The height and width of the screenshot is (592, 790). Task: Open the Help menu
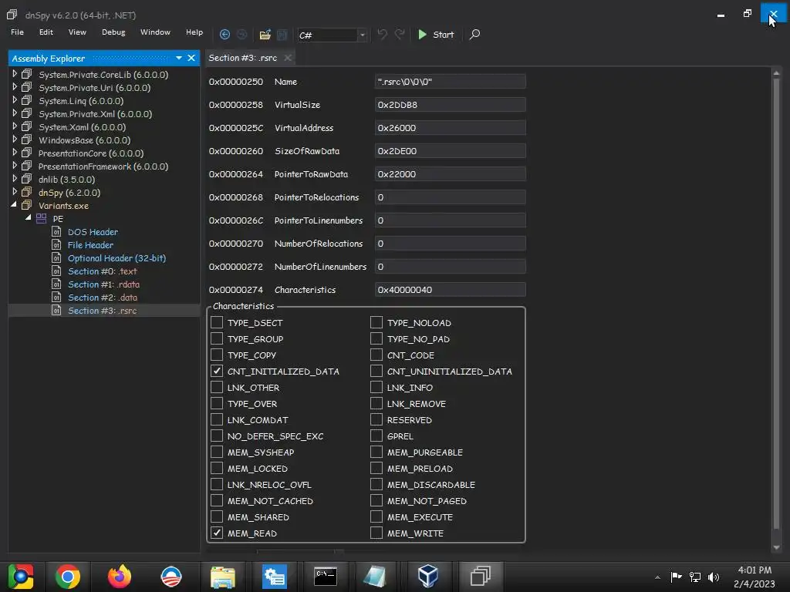(194, 32)
